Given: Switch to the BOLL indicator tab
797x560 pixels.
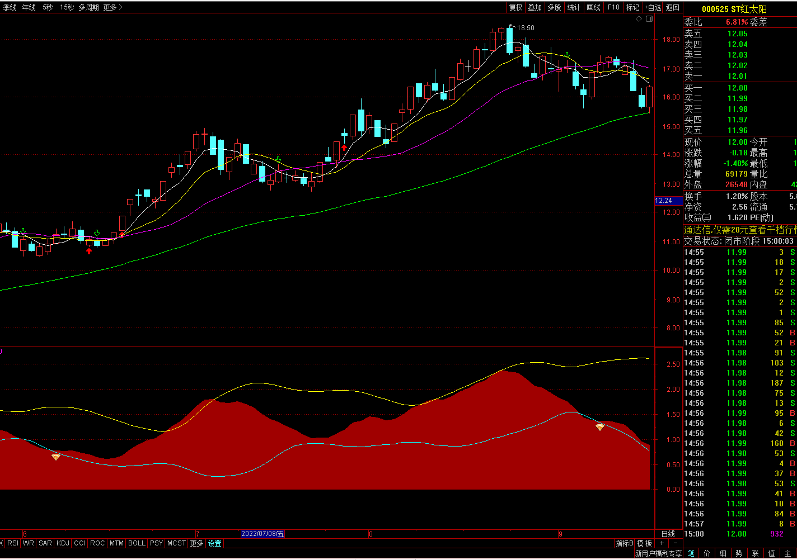Looking at the screenshot, I should tap(137, 543).
